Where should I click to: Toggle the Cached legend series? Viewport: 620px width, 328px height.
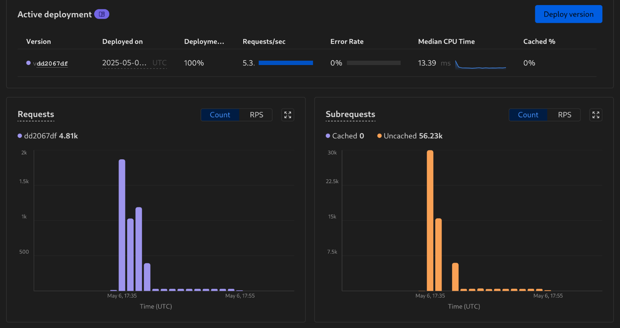pyautogui.click(x=345, y=136)
